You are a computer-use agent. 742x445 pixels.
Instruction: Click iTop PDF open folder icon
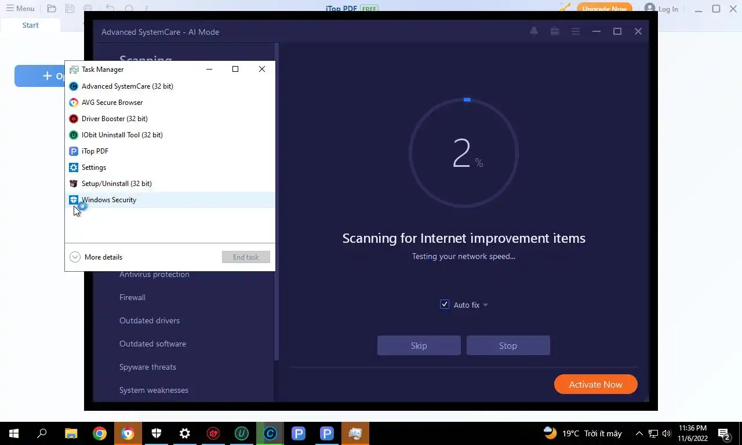[52, 9]
